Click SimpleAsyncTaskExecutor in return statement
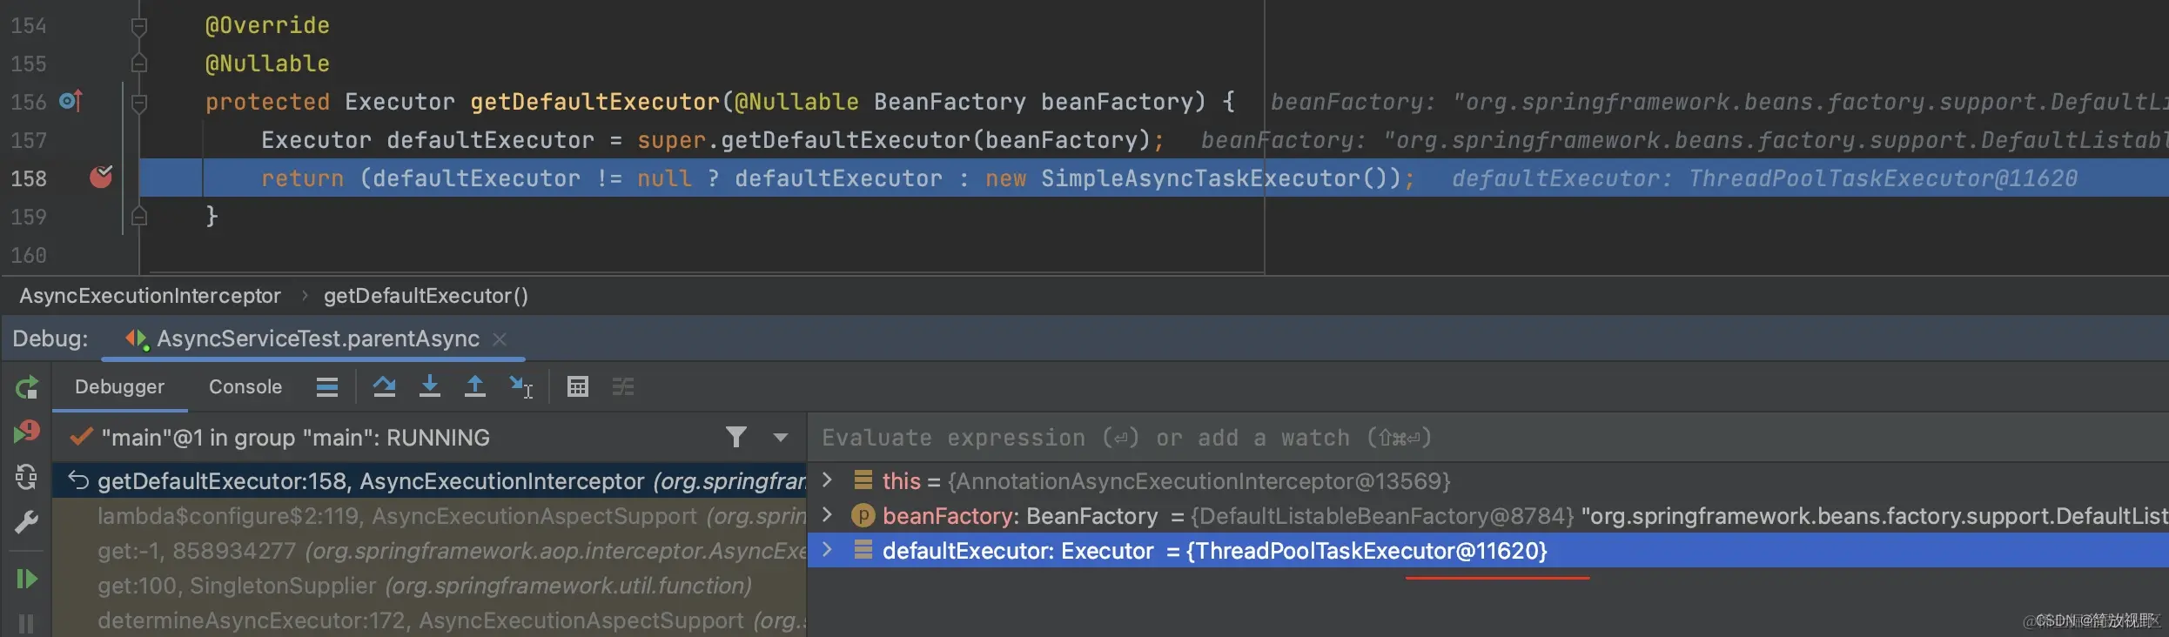The width and height of the screenshot is (2169, 637). point(1201,178)
